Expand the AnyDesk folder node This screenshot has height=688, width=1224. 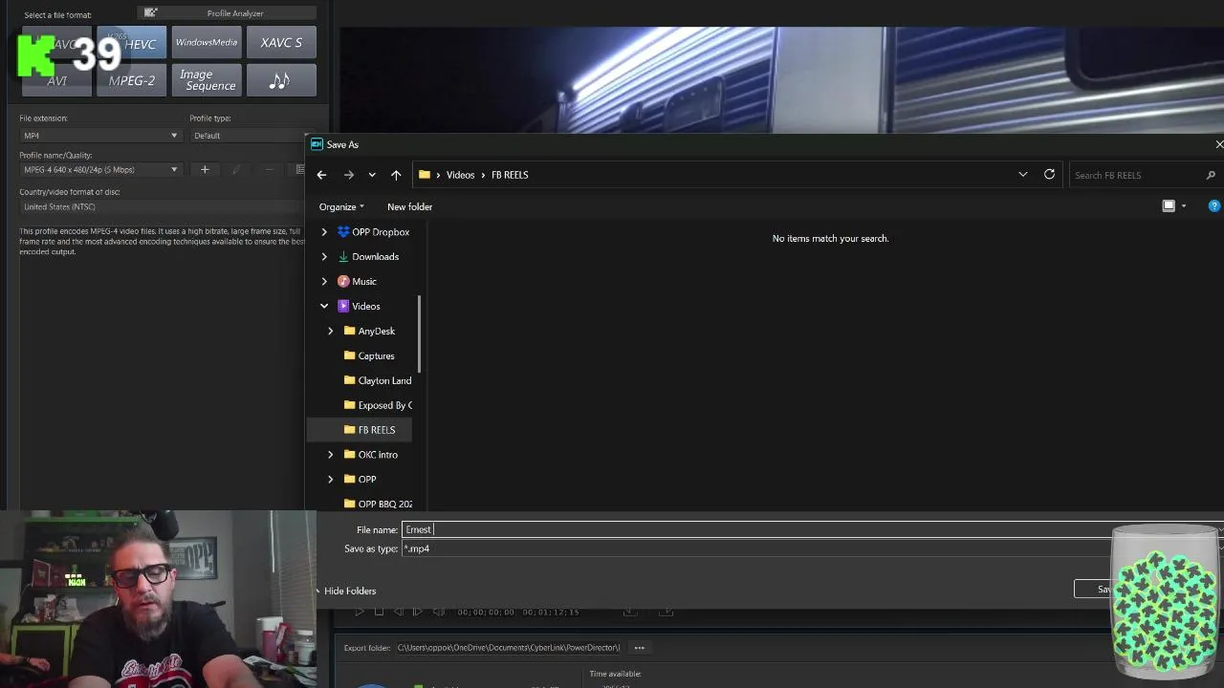point(331,332)
